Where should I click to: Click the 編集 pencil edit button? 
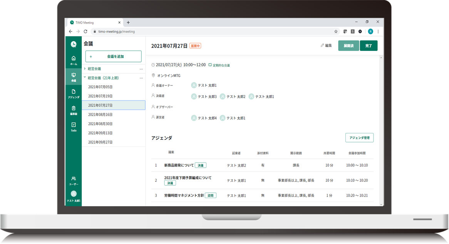coord(326,45)
